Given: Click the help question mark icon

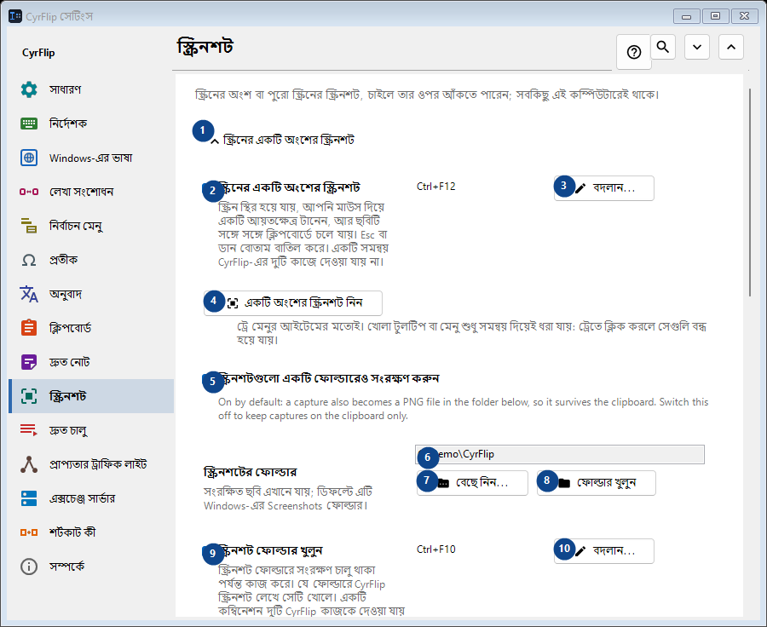Looking at the screenshot, I should click(x=634, y=52).
